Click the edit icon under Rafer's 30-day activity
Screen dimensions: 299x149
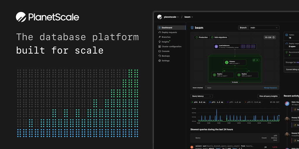[295, 109]
